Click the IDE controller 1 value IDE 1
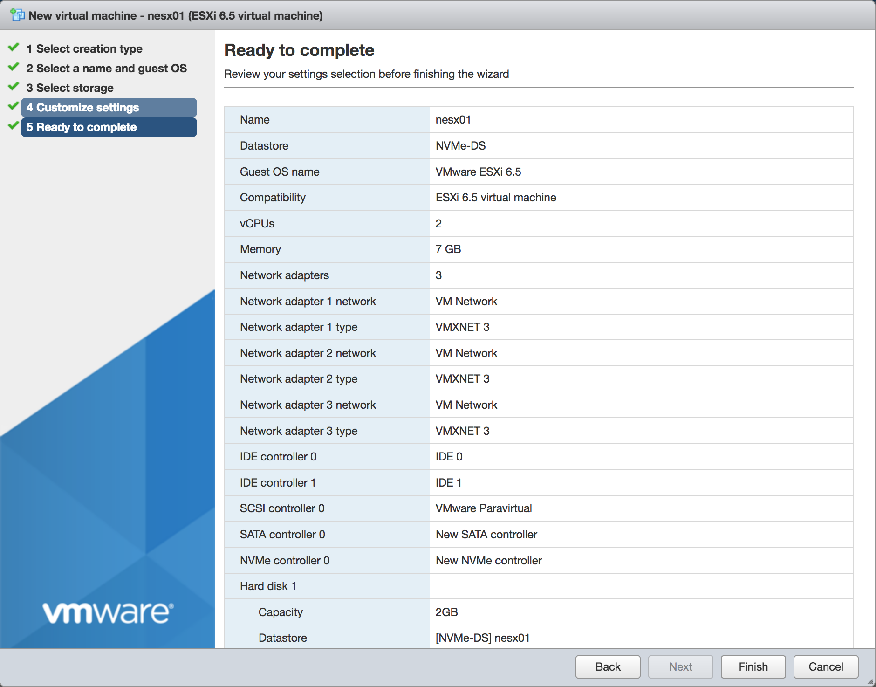Screen dimensions: 876x687 click(448, 483)
